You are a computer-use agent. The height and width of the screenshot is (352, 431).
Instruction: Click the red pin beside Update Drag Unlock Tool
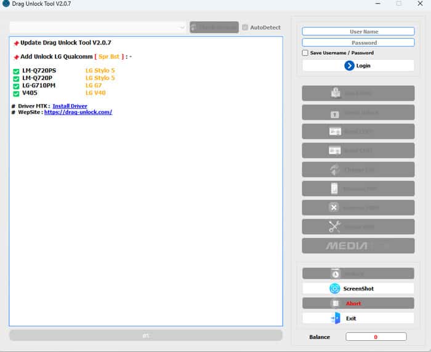tap(16, 43)
